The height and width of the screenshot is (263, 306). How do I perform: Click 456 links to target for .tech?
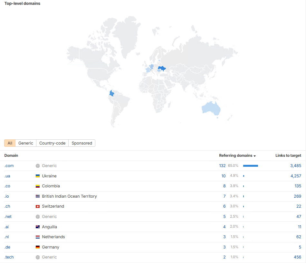pos(297,257)
